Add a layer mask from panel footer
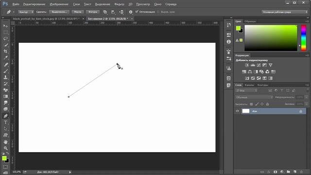This screenshot has height=175, width=311. point(276,172)
